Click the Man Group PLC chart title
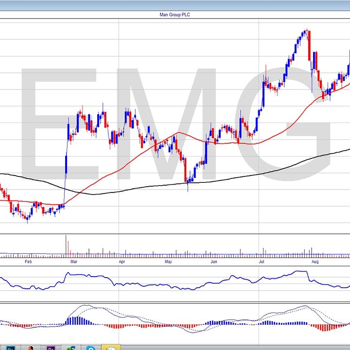Viewport: 350px width, 350px height. point(175,15)
